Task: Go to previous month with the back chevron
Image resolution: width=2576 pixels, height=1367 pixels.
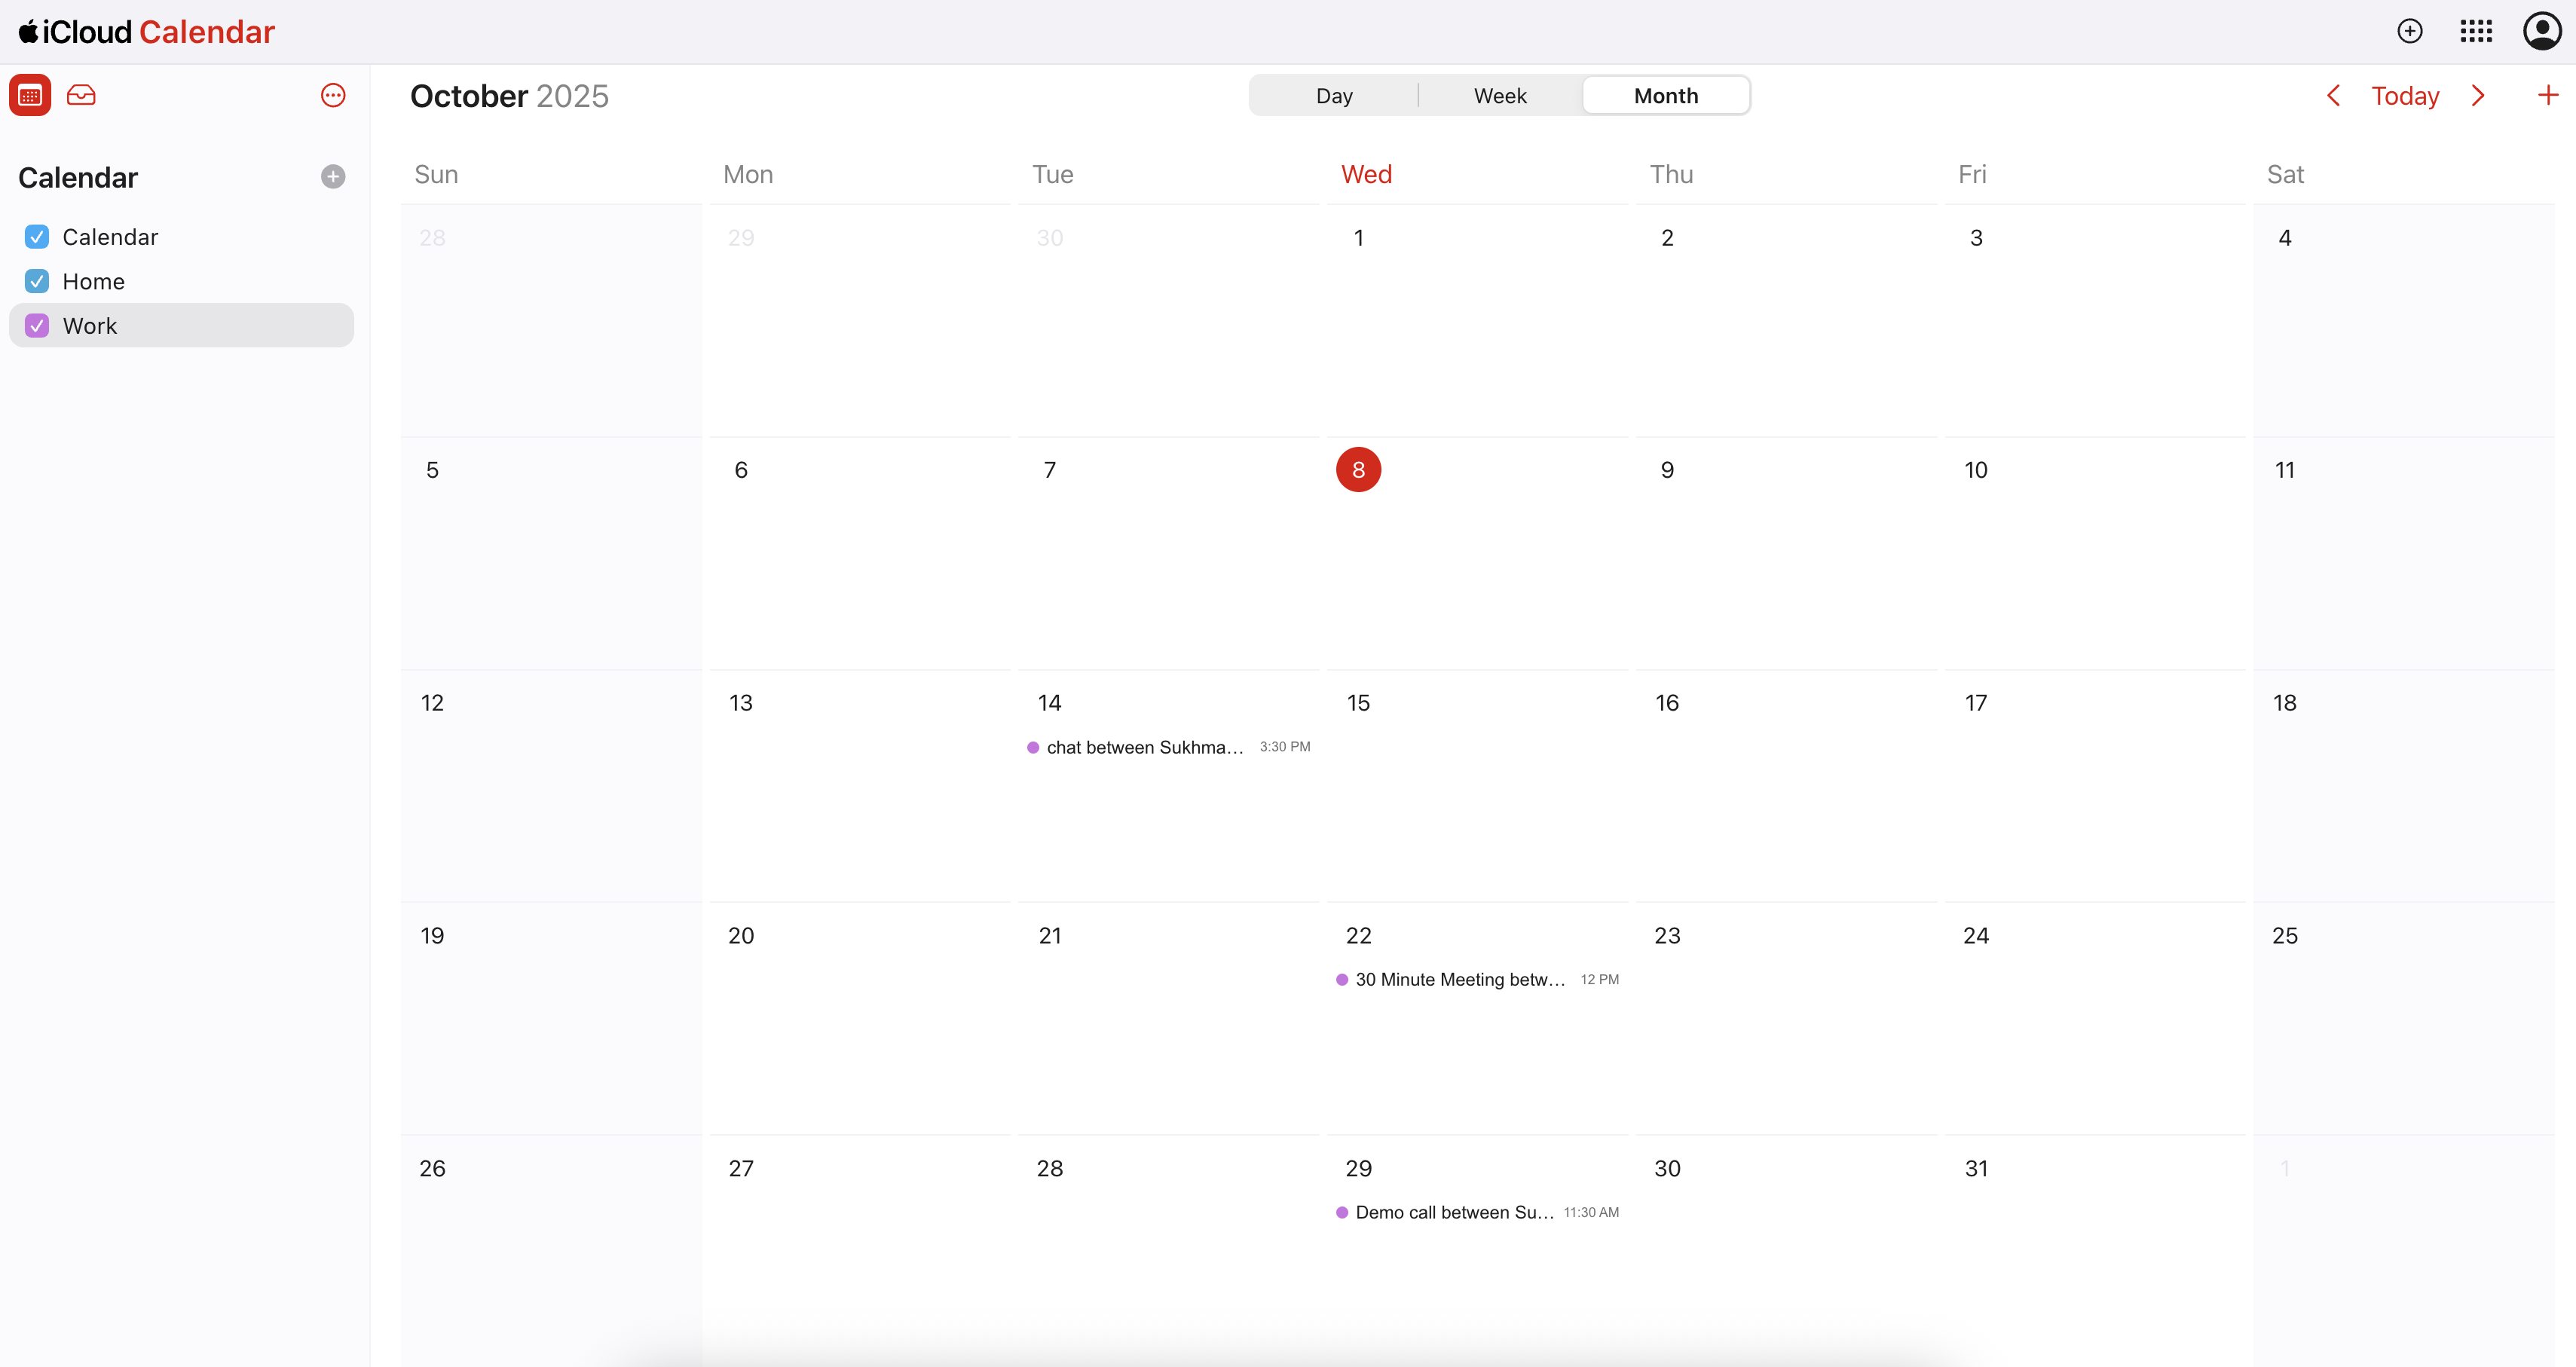Action: pyautogui.click(x=2334, y=95)
